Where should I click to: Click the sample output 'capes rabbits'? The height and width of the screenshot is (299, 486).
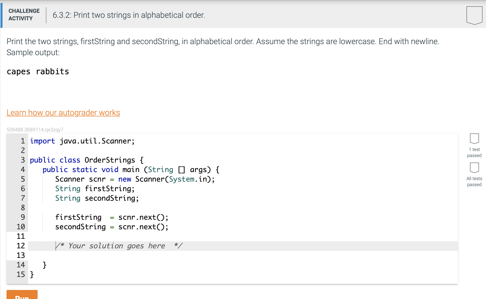tap(38, 71)
